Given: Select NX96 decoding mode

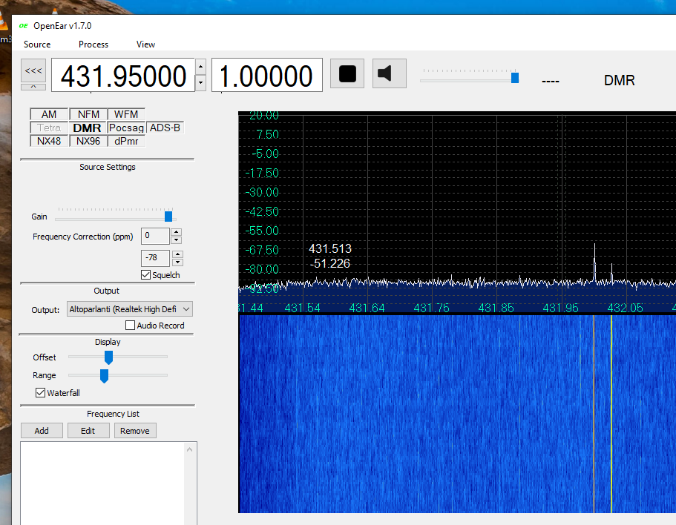Looking at the screenshot, I should click(x=88, y=141).
